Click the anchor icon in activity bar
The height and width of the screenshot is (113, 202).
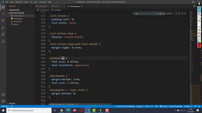[x=3, y=41]
